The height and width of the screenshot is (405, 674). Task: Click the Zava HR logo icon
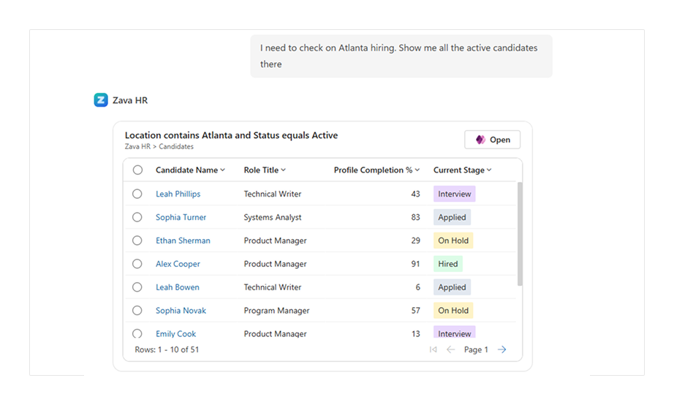point(101,100)
